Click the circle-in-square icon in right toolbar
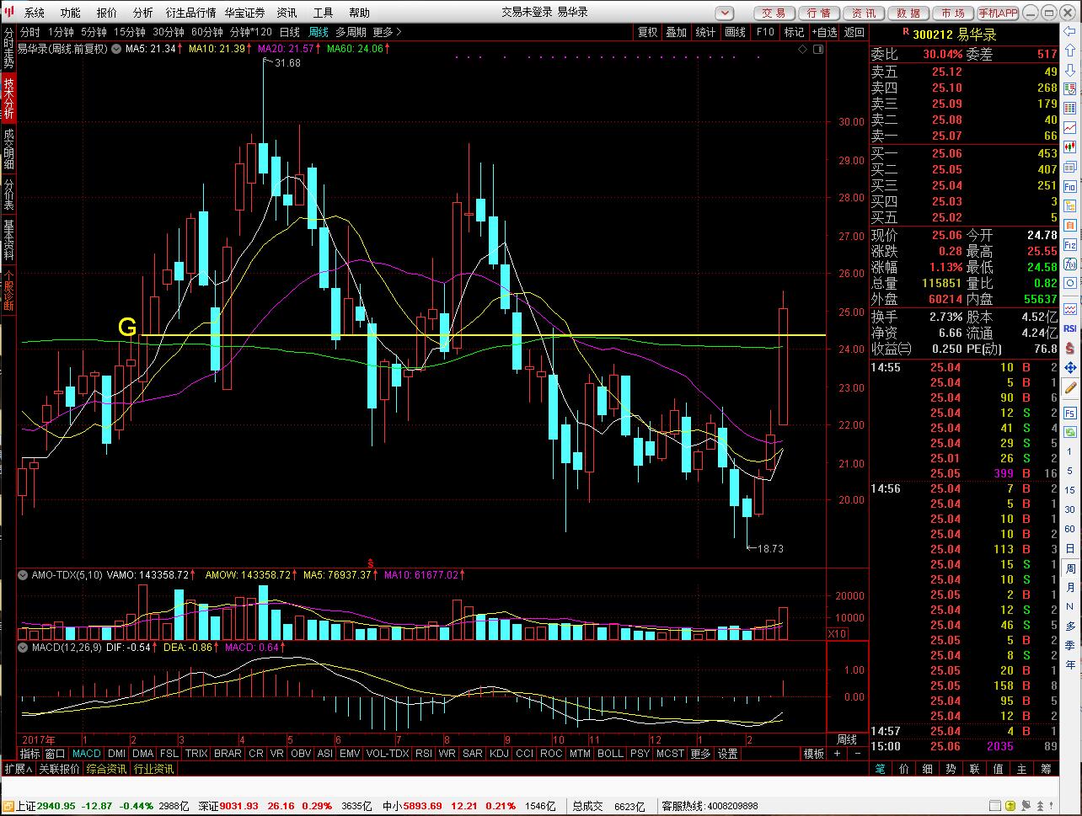This screenshot has width=1082, height=816. click(x=1070, y=283)
